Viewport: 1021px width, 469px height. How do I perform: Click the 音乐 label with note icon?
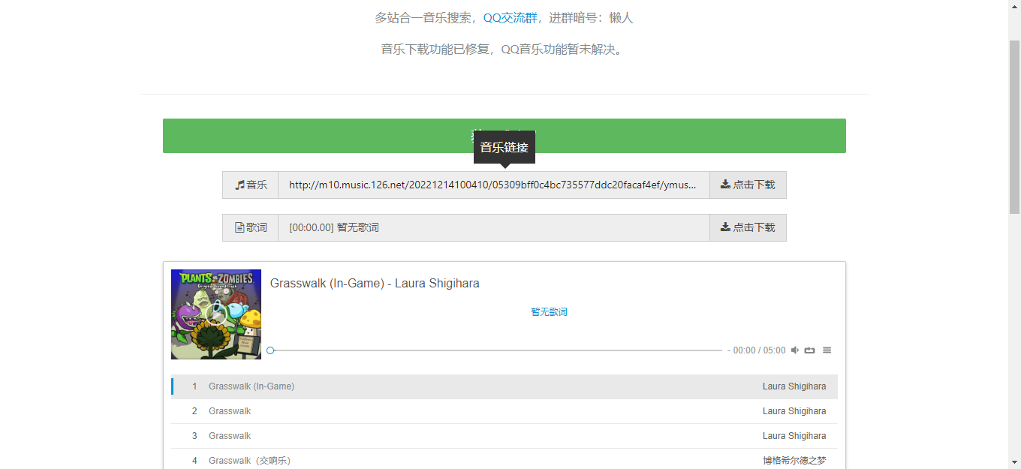251,185
